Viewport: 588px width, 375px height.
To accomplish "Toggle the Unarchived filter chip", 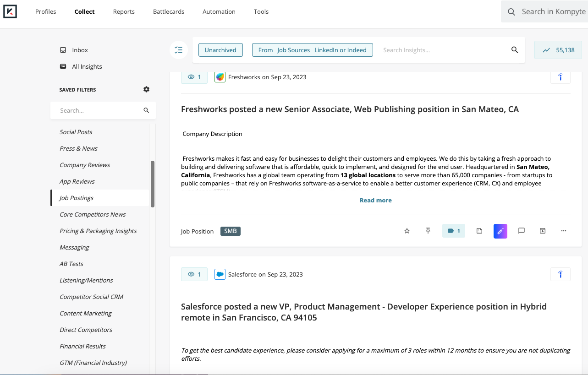I will coord(220,50).
